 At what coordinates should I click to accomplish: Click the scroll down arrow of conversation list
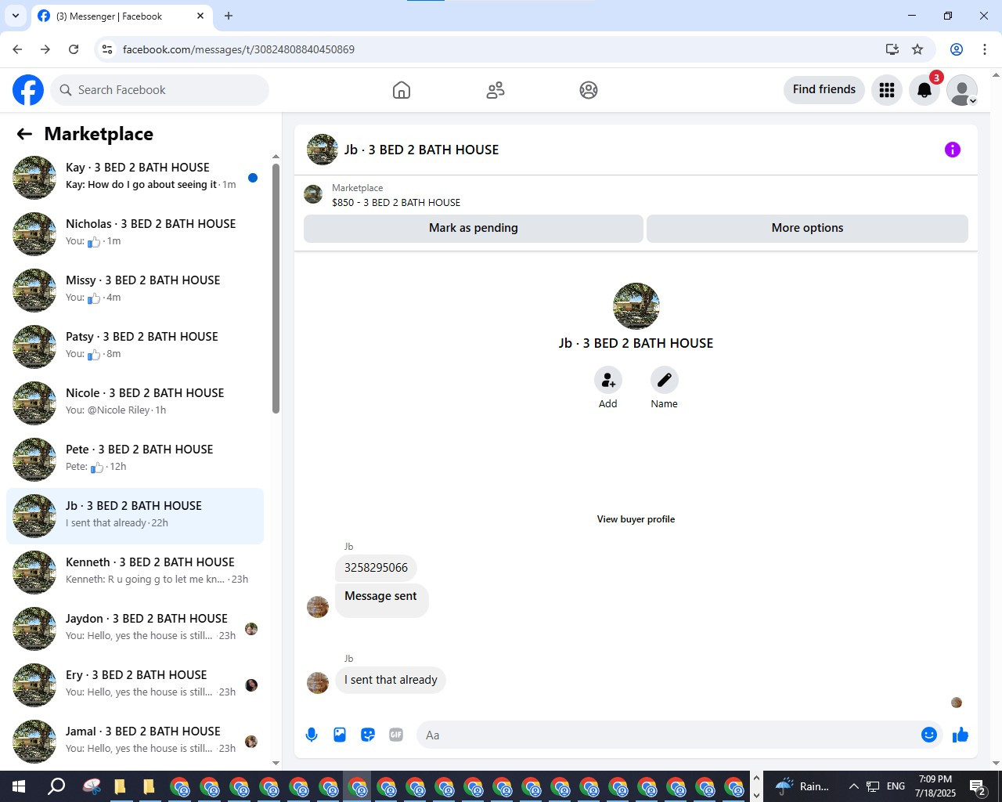click(276, 763)
